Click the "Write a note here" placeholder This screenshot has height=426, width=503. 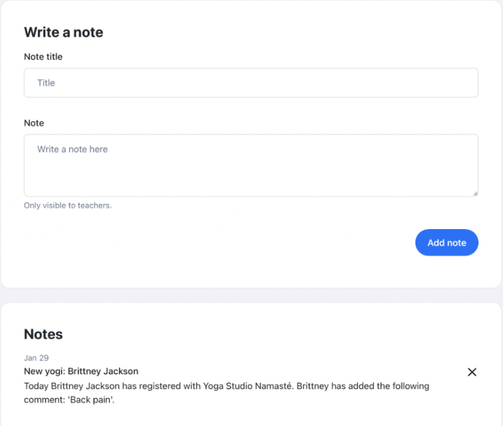tap(72, 149)
